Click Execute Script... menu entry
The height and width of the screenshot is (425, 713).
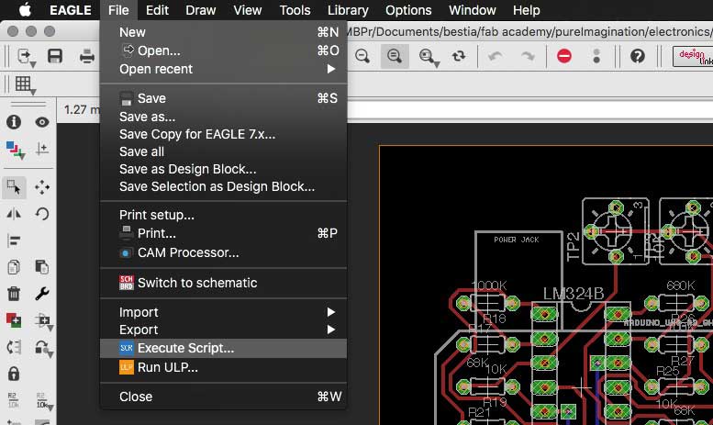pos(223,348)
